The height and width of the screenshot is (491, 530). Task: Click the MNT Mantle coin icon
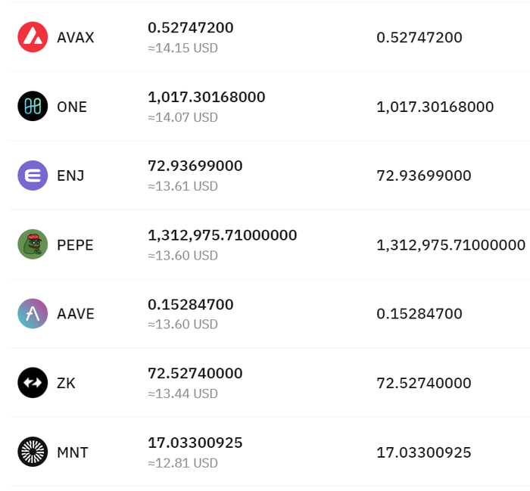tap(33, 452)
